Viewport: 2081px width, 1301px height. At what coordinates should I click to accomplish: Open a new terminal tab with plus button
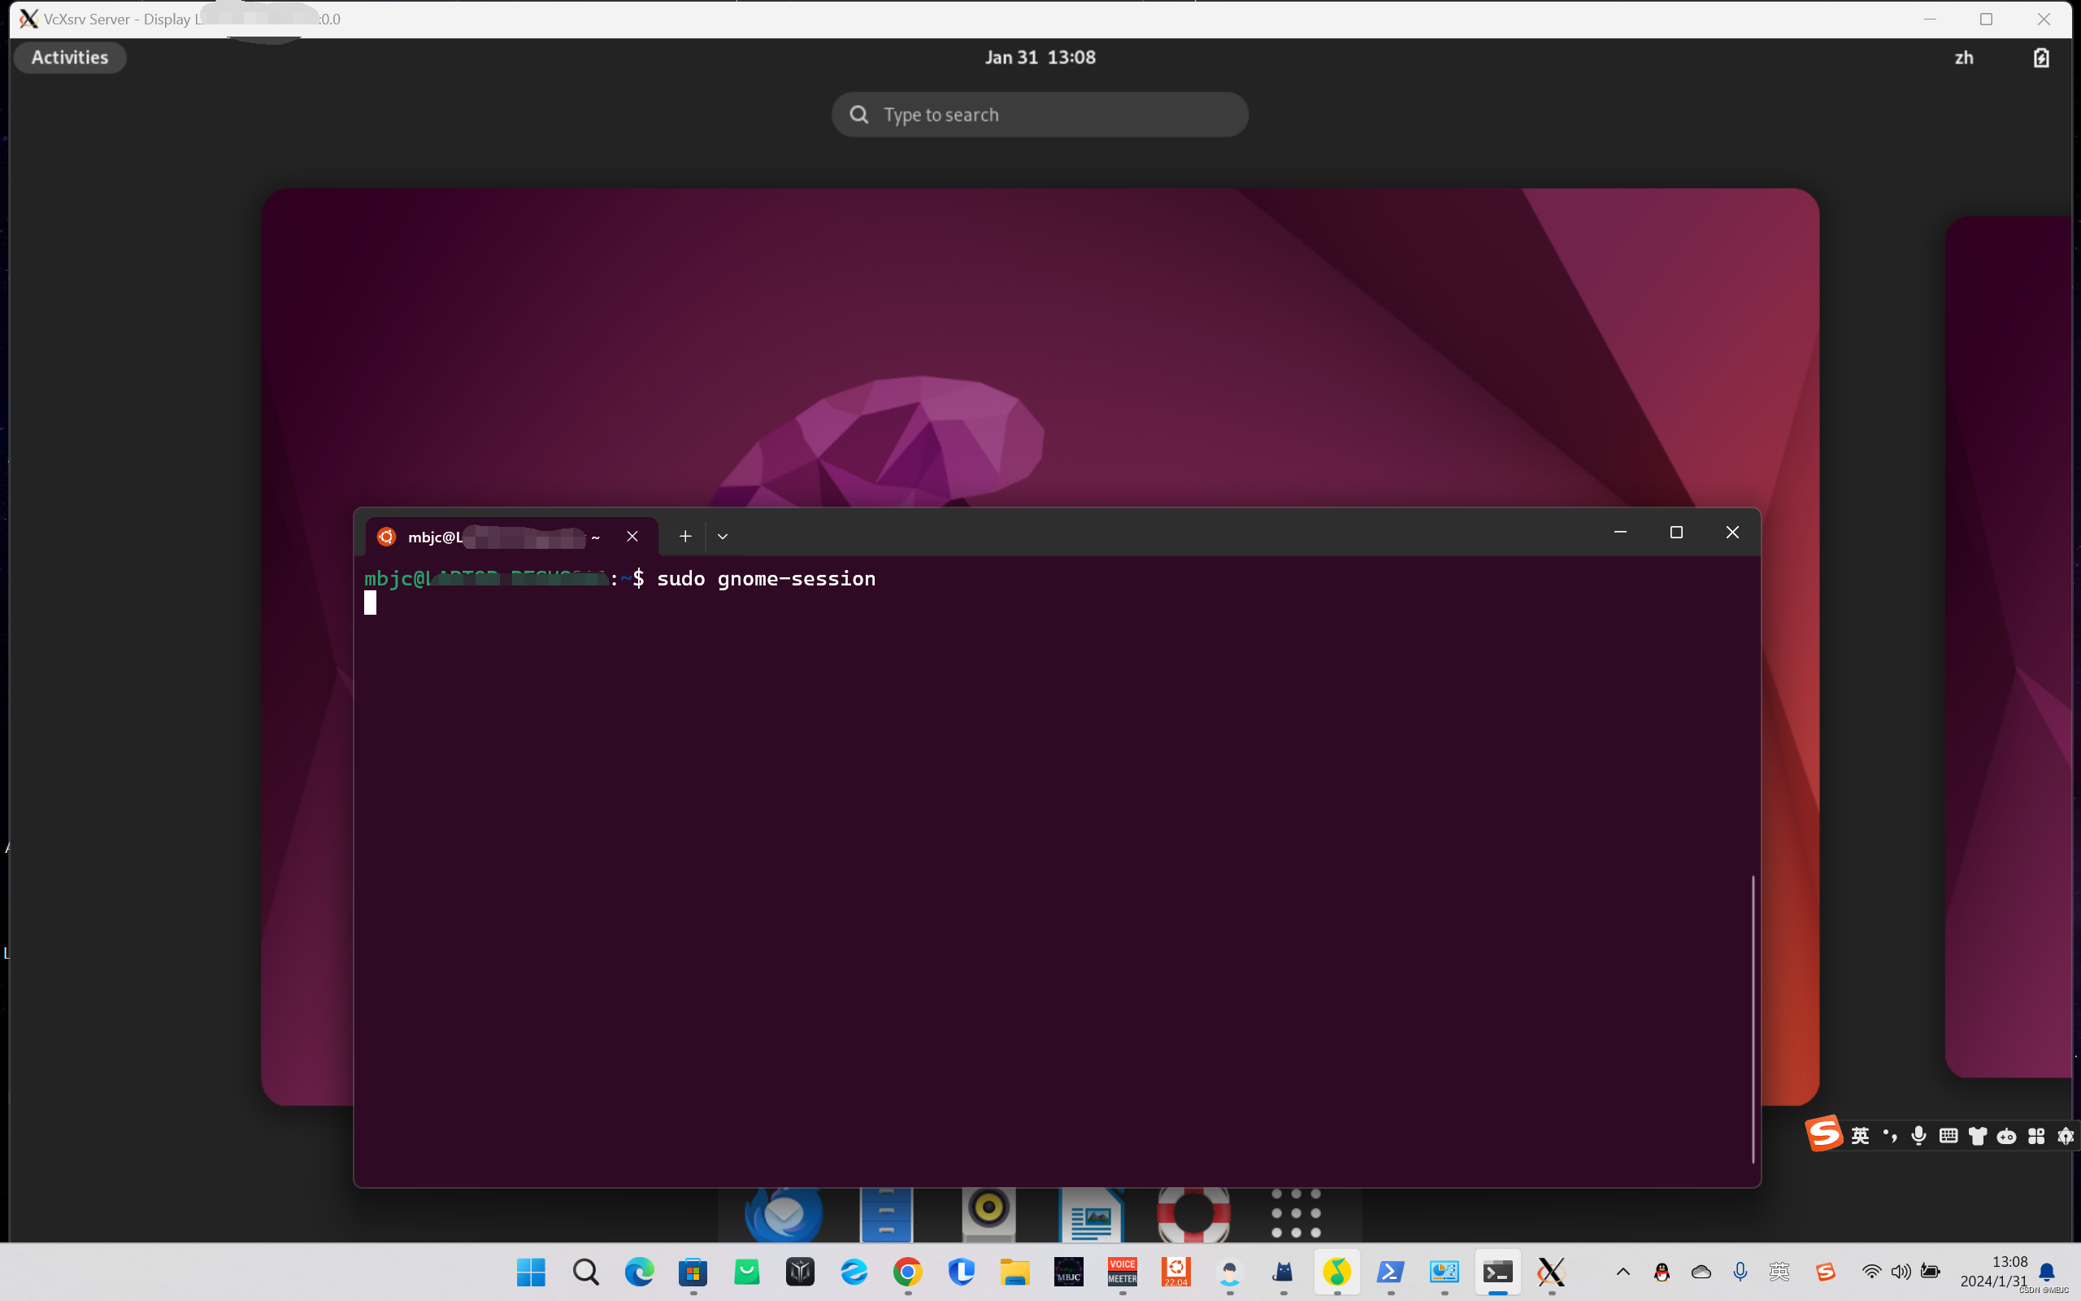pyautogui.click(x=684, y=536)
